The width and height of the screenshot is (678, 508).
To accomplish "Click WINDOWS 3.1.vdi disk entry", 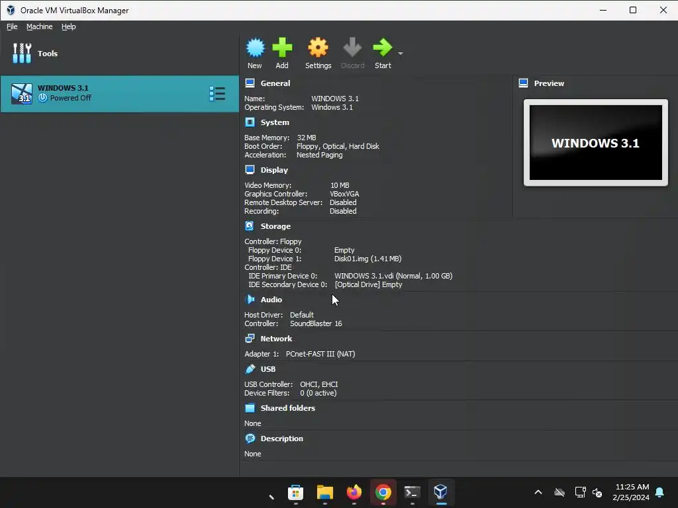I will [x=393, y=276].
